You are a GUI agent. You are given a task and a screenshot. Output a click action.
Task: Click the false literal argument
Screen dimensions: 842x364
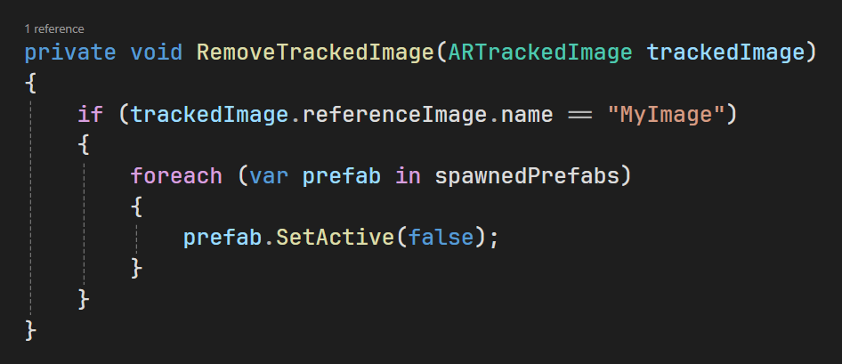[441, 238]
